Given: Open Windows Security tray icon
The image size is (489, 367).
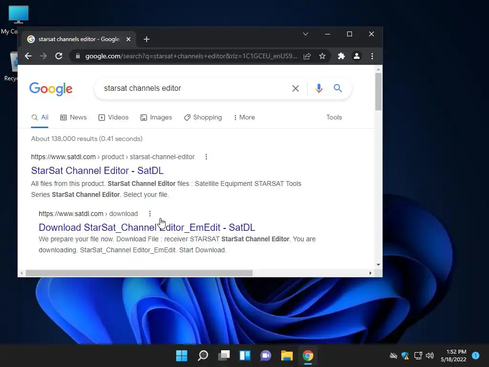Looking at the screenshot, I should (x=405, y=356).
